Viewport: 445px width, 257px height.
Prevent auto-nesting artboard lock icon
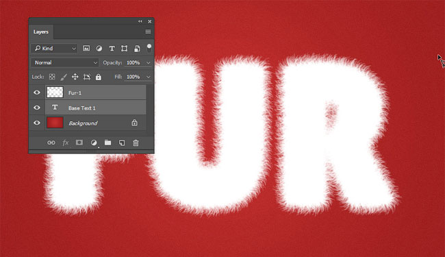tap(86, 77)
